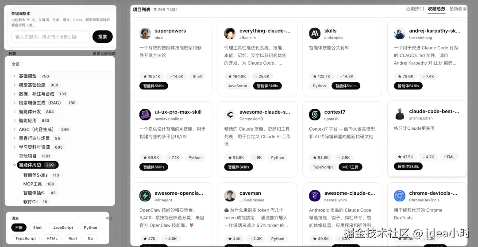The width and height of the screenshot is (478, 247).
Task: Expand the 智能体开发 category
Action: 14,112
